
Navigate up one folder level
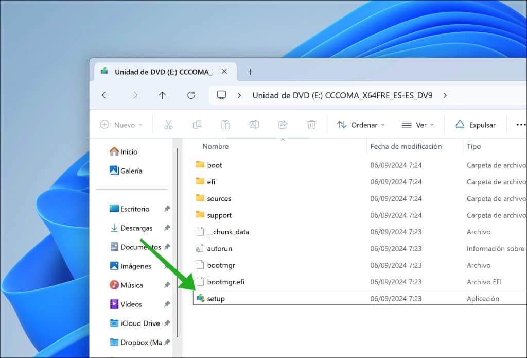(162, 95)
